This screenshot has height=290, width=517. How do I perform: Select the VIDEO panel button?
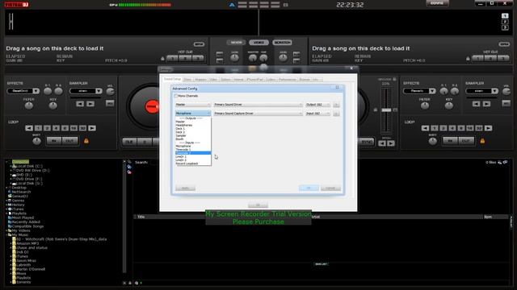click(258, 43)
